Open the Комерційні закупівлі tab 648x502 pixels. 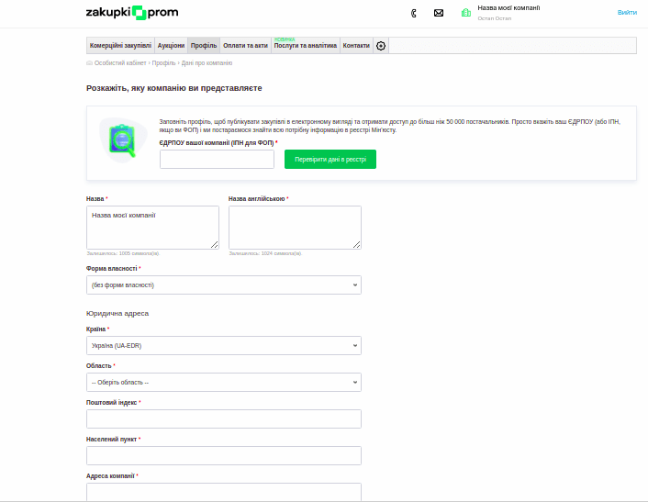[120, 46]
